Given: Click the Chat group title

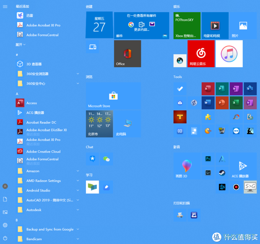Looking at the screenshot, I should point(89,147).
